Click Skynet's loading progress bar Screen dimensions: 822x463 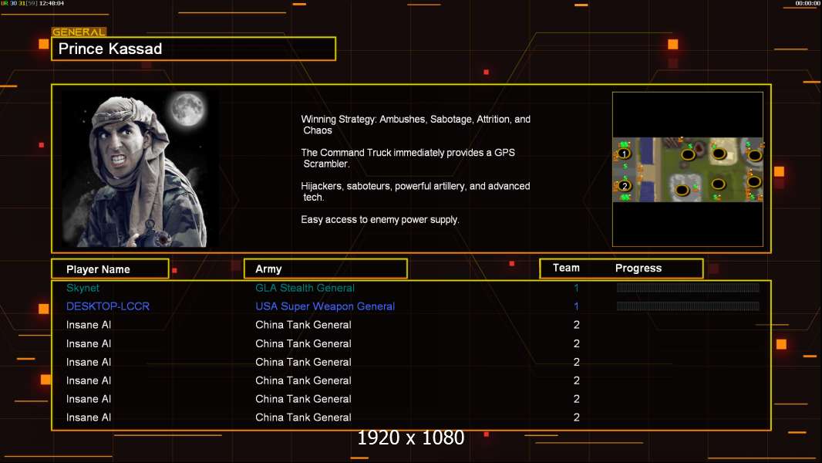pos(688,287)
